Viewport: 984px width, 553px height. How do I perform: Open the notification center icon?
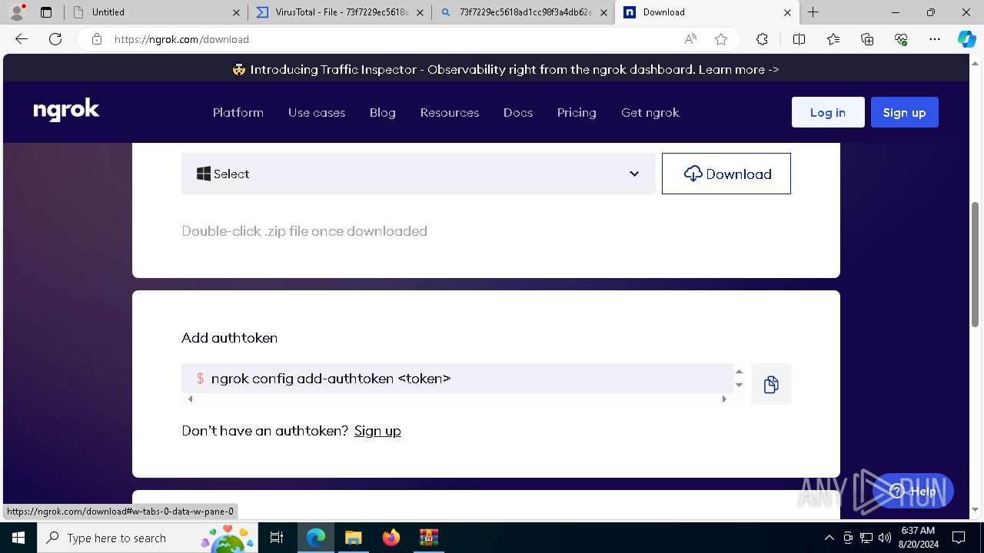coord(959,538)
